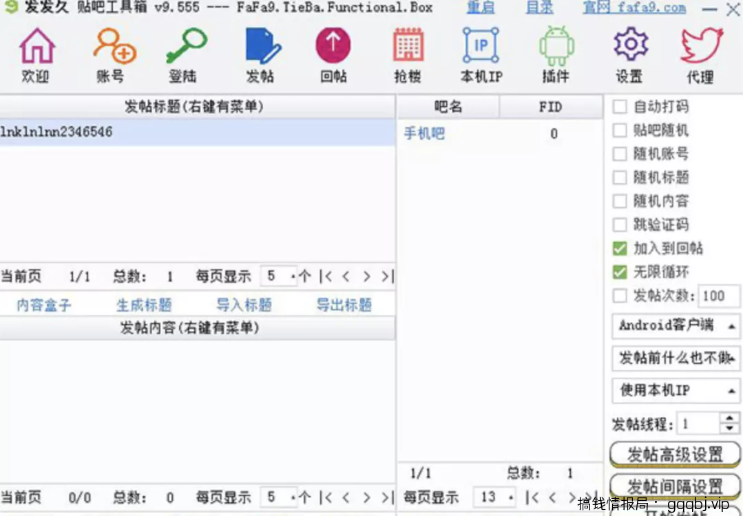Expand the 发帖前什么也不做 dropdown
743x516 pixels.
[675, 358]
